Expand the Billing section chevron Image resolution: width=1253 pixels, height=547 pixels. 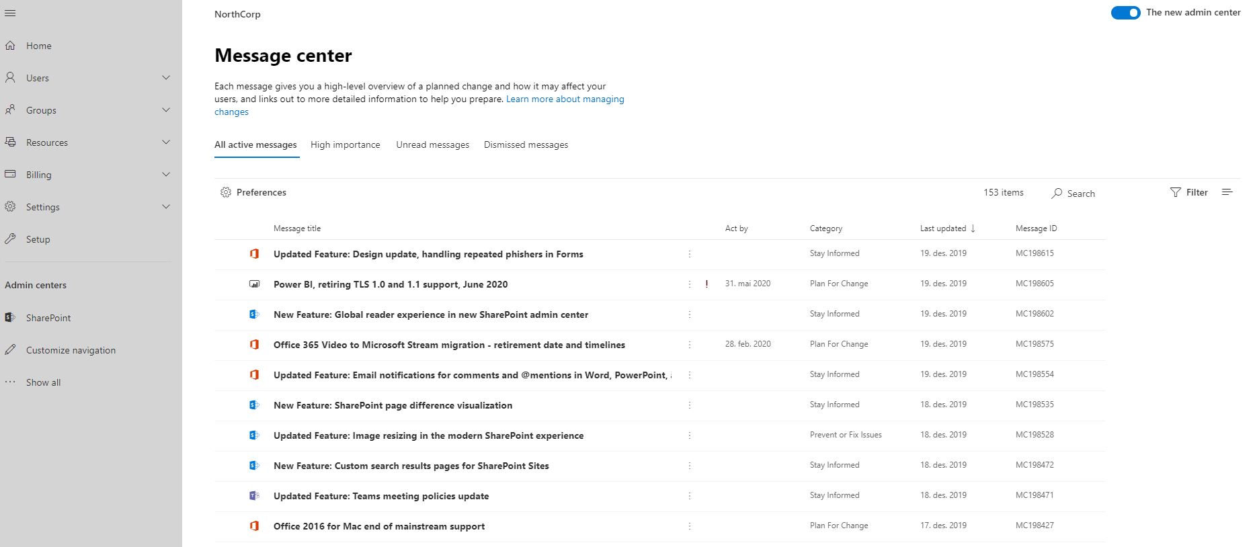pos(166,175)
